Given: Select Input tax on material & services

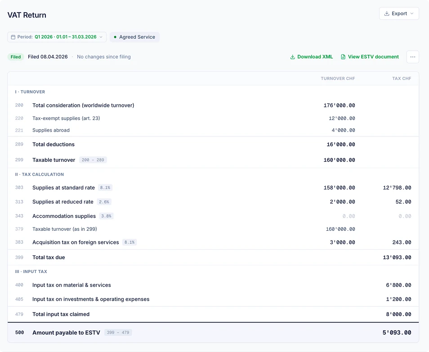Looking at the screenshot, I should [71, 285].
